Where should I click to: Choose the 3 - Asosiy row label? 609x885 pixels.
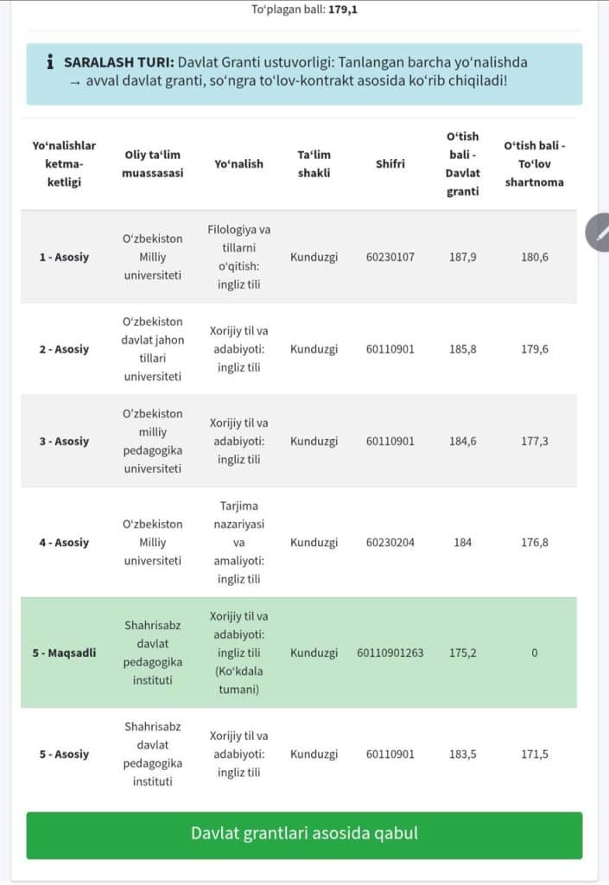coord(64,441)
